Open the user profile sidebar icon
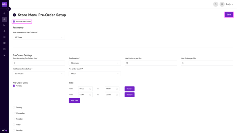Image resolution: width=237 pixels, height=133 pixels. [4, 31]
